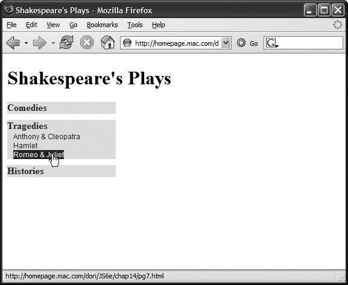Screen dimensions: 348x285
Task: Expand the Histories section header
Action: tap(25, 171)
